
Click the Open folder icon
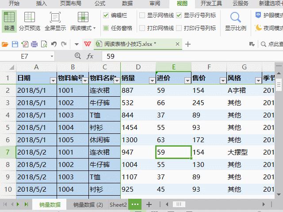[5, 44]
